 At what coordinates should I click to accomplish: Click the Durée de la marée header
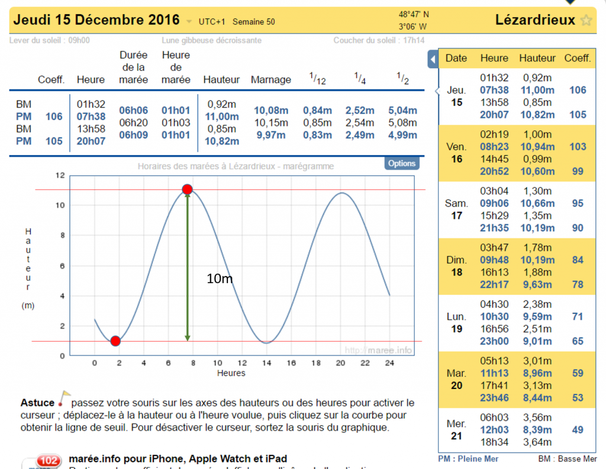133,68
